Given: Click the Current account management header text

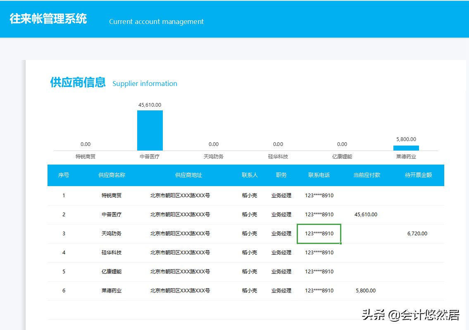Looking at the screenshot, I should 156,22.
